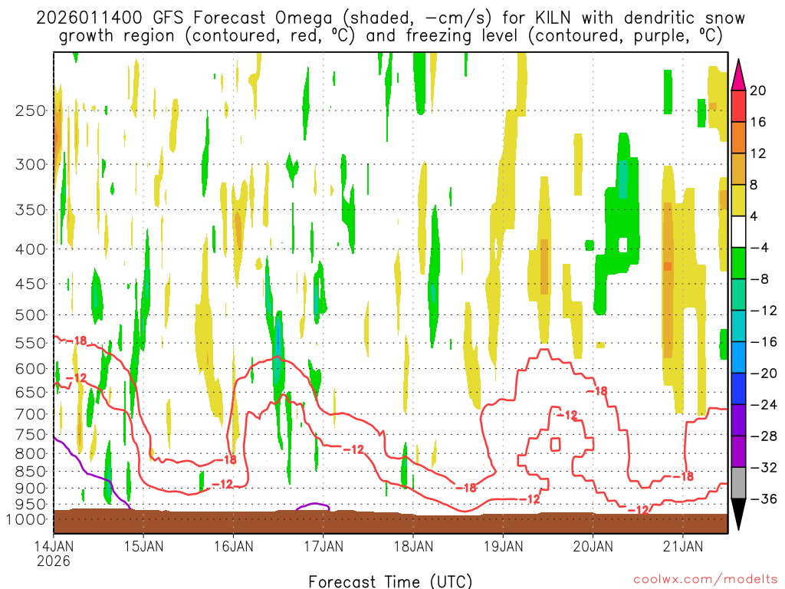The height and width of the screenshot is (589, 785).
Task: Select the 16JAN time axis label
Action: click(x=233, y=546)
